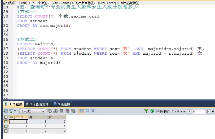Click the red '女' string on line 38
215x139 pixels.
point(125,53)
